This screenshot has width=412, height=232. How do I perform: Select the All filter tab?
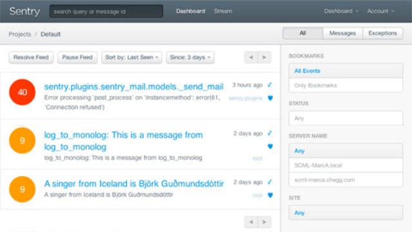pyautogui.click(x=303, y=34)
